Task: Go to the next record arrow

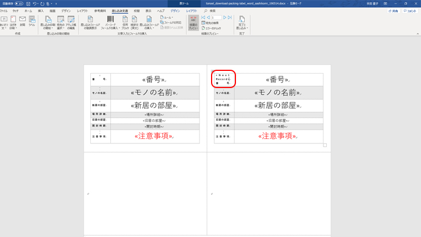Action: tap(225, 18)
